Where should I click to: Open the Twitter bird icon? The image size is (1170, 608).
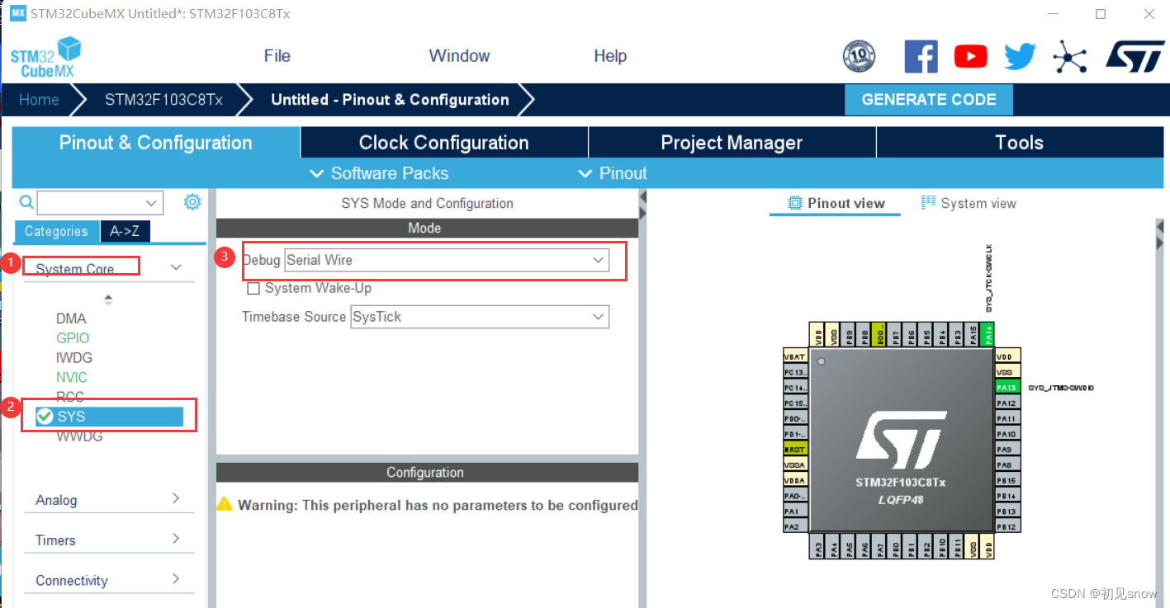(1020, 56)
